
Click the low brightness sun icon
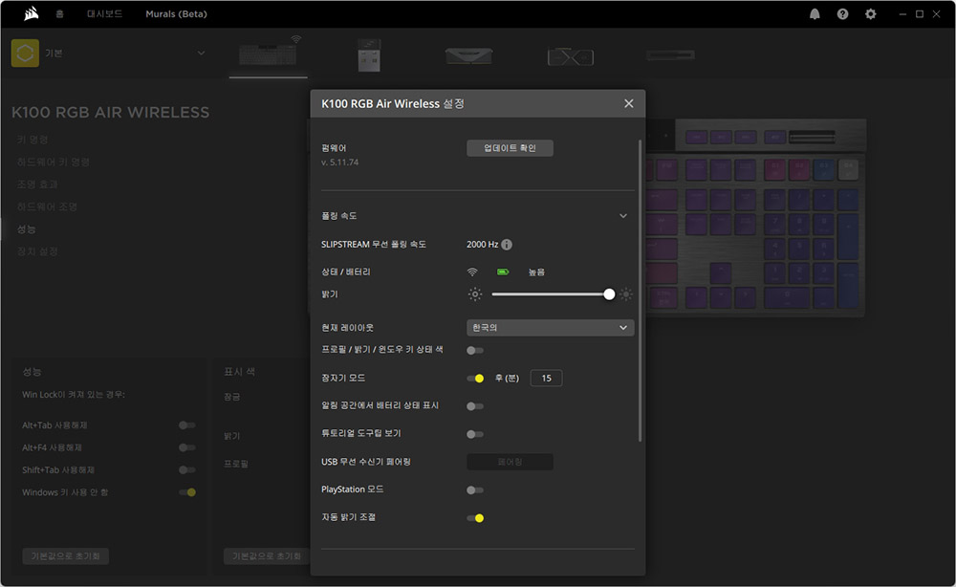(x=475, y=294)
